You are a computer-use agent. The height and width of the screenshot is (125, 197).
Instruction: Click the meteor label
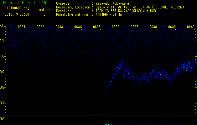[44, 10]
